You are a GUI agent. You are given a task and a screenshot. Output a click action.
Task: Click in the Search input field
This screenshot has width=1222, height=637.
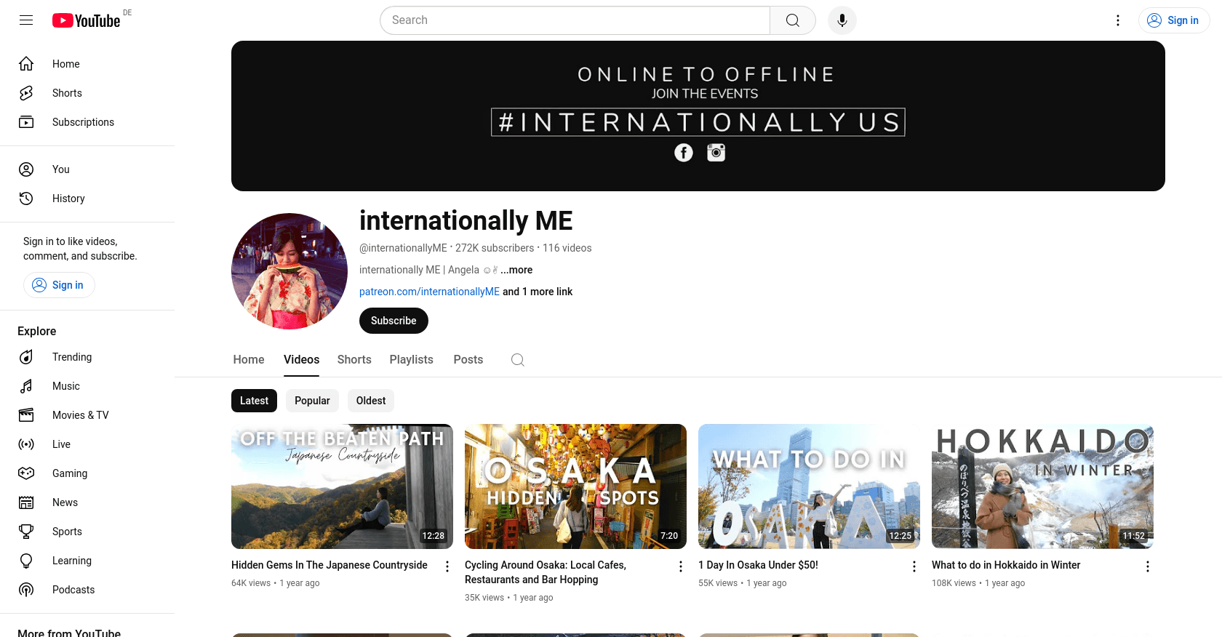575,20
